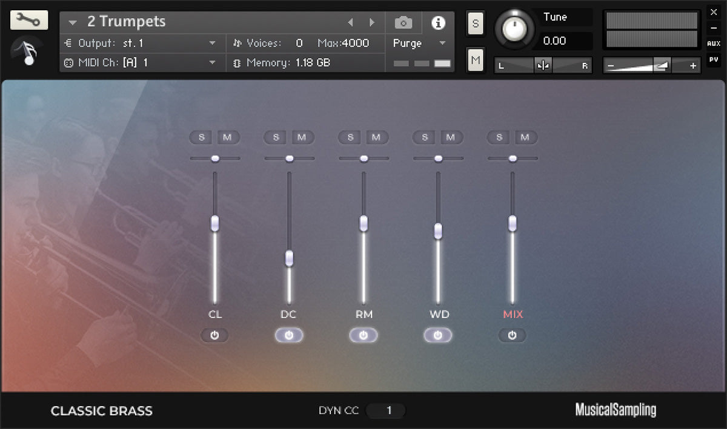
Task: Close the instrument with X button
Action: pos(713,12)
